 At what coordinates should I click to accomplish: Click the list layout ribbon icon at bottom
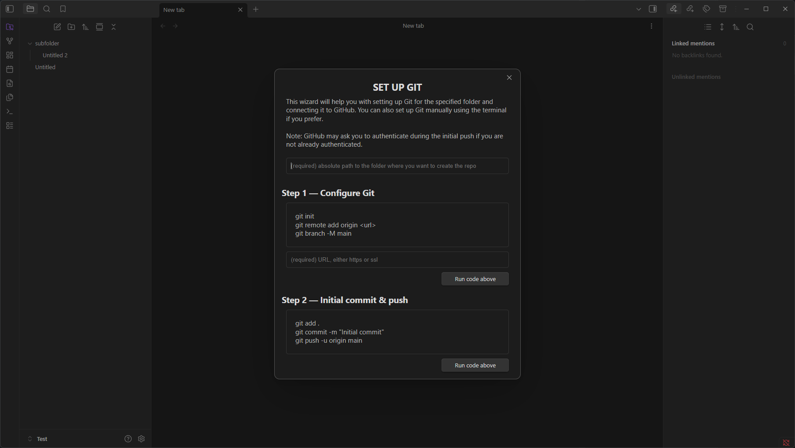pos(10,126)
